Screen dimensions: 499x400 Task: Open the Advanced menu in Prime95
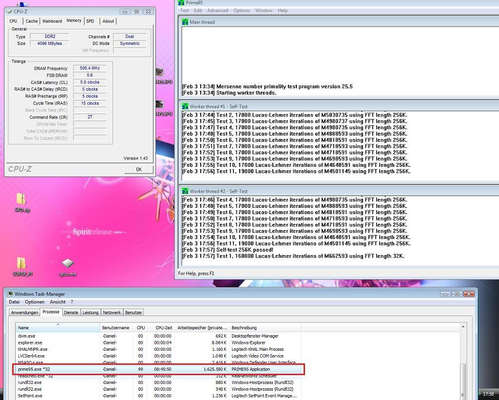(x=218, y=11)
